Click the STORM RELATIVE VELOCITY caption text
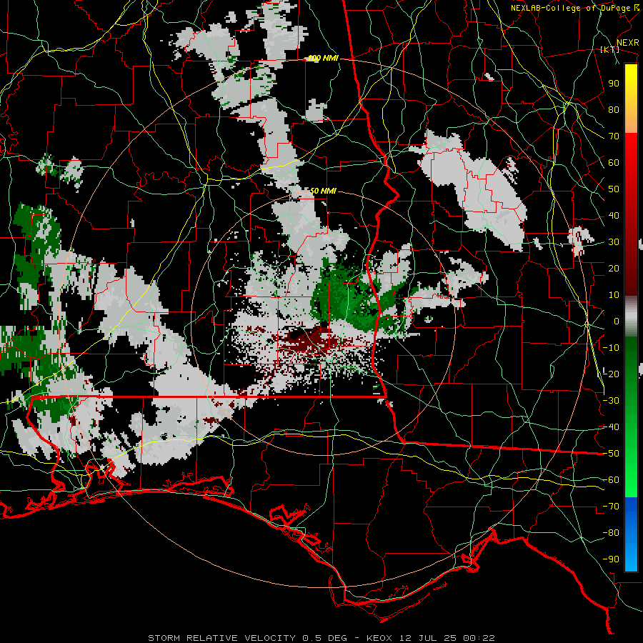The width and height of the screenshot is (643, 643). click(x=222, y=638)
